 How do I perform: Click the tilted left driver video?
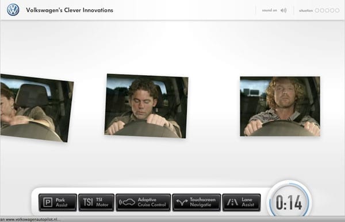37,108
